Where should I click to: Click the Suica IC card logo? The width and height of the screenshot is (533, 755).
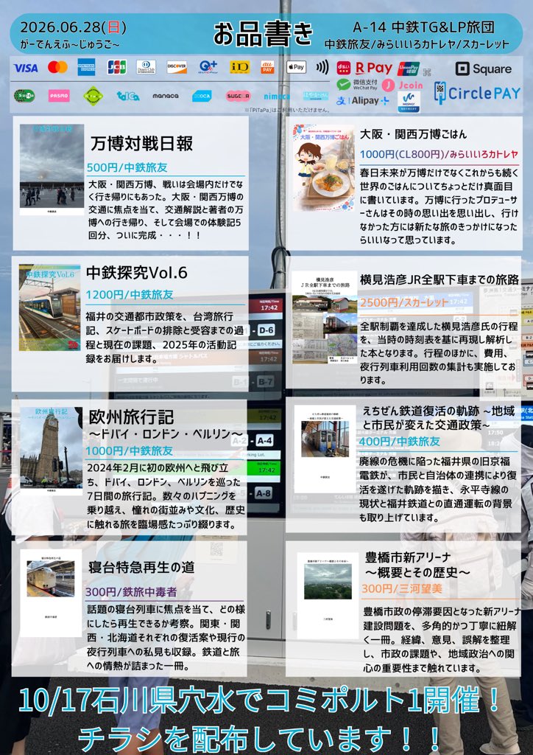click(x=24, y=96)
